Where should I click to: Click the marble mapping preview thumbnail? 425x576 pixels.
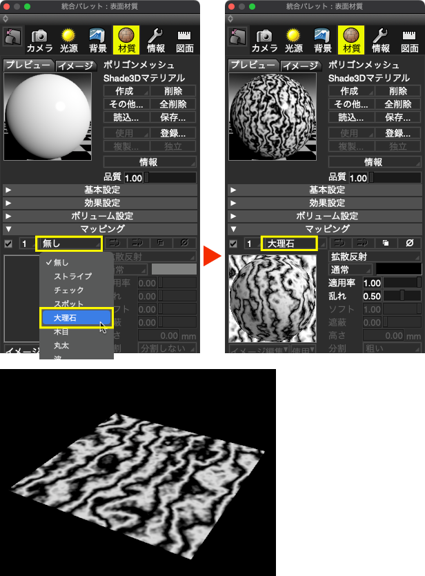273,299
